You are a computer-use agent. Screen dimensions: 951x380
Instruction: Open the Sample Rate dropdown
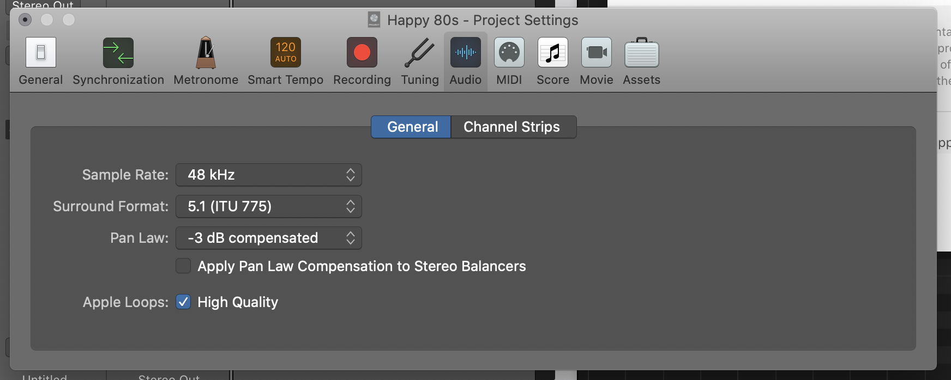click(268, 175)
